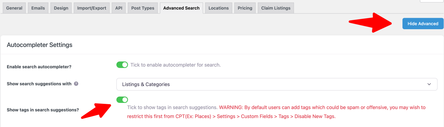Toggle the Enable search autocompleter switch
Image resolution: width=444 pixels, height=127 pixels.
click(122, 65)
